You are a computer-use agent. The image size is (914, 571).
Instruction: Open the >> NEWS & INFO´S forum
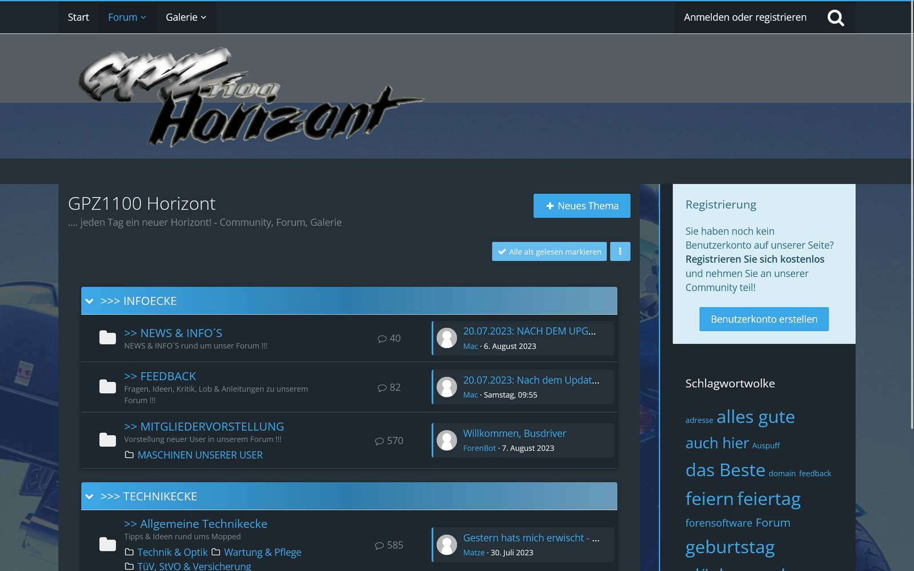[173, 333]
